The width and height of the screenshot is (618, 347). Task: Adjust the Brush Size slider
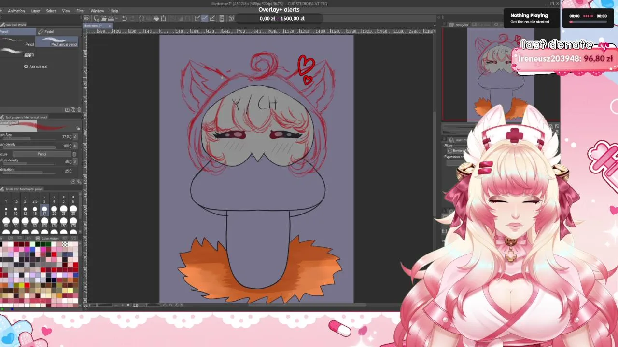[x=29, y=138]
